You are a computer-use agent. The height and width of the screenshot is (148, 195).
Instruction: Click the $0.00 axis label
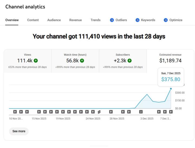[x=178, y=108]
